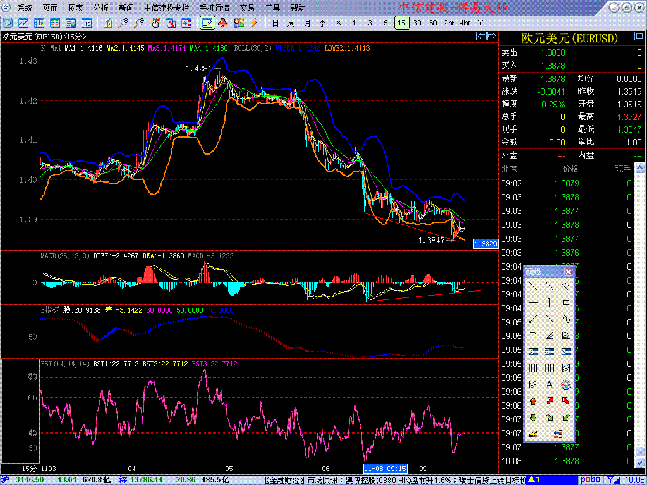Image resolution: width=647 pixels, height=485 pixels.
Task: Click the green down arrow marker tool
Action: click(533, 417)
